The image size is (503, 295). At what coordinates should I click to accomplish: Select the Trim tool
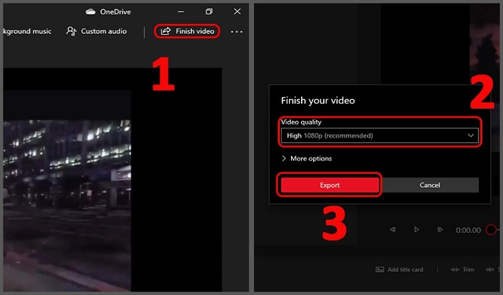coord(462,270)
